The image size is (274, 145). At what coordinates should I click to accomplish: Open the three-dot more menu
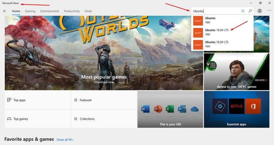coord(269,11)
